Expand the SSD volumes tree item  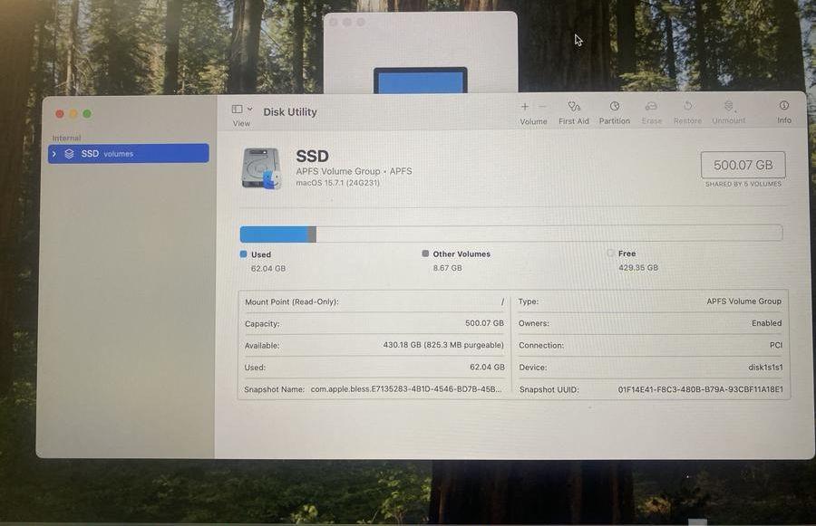click(54, 154)
